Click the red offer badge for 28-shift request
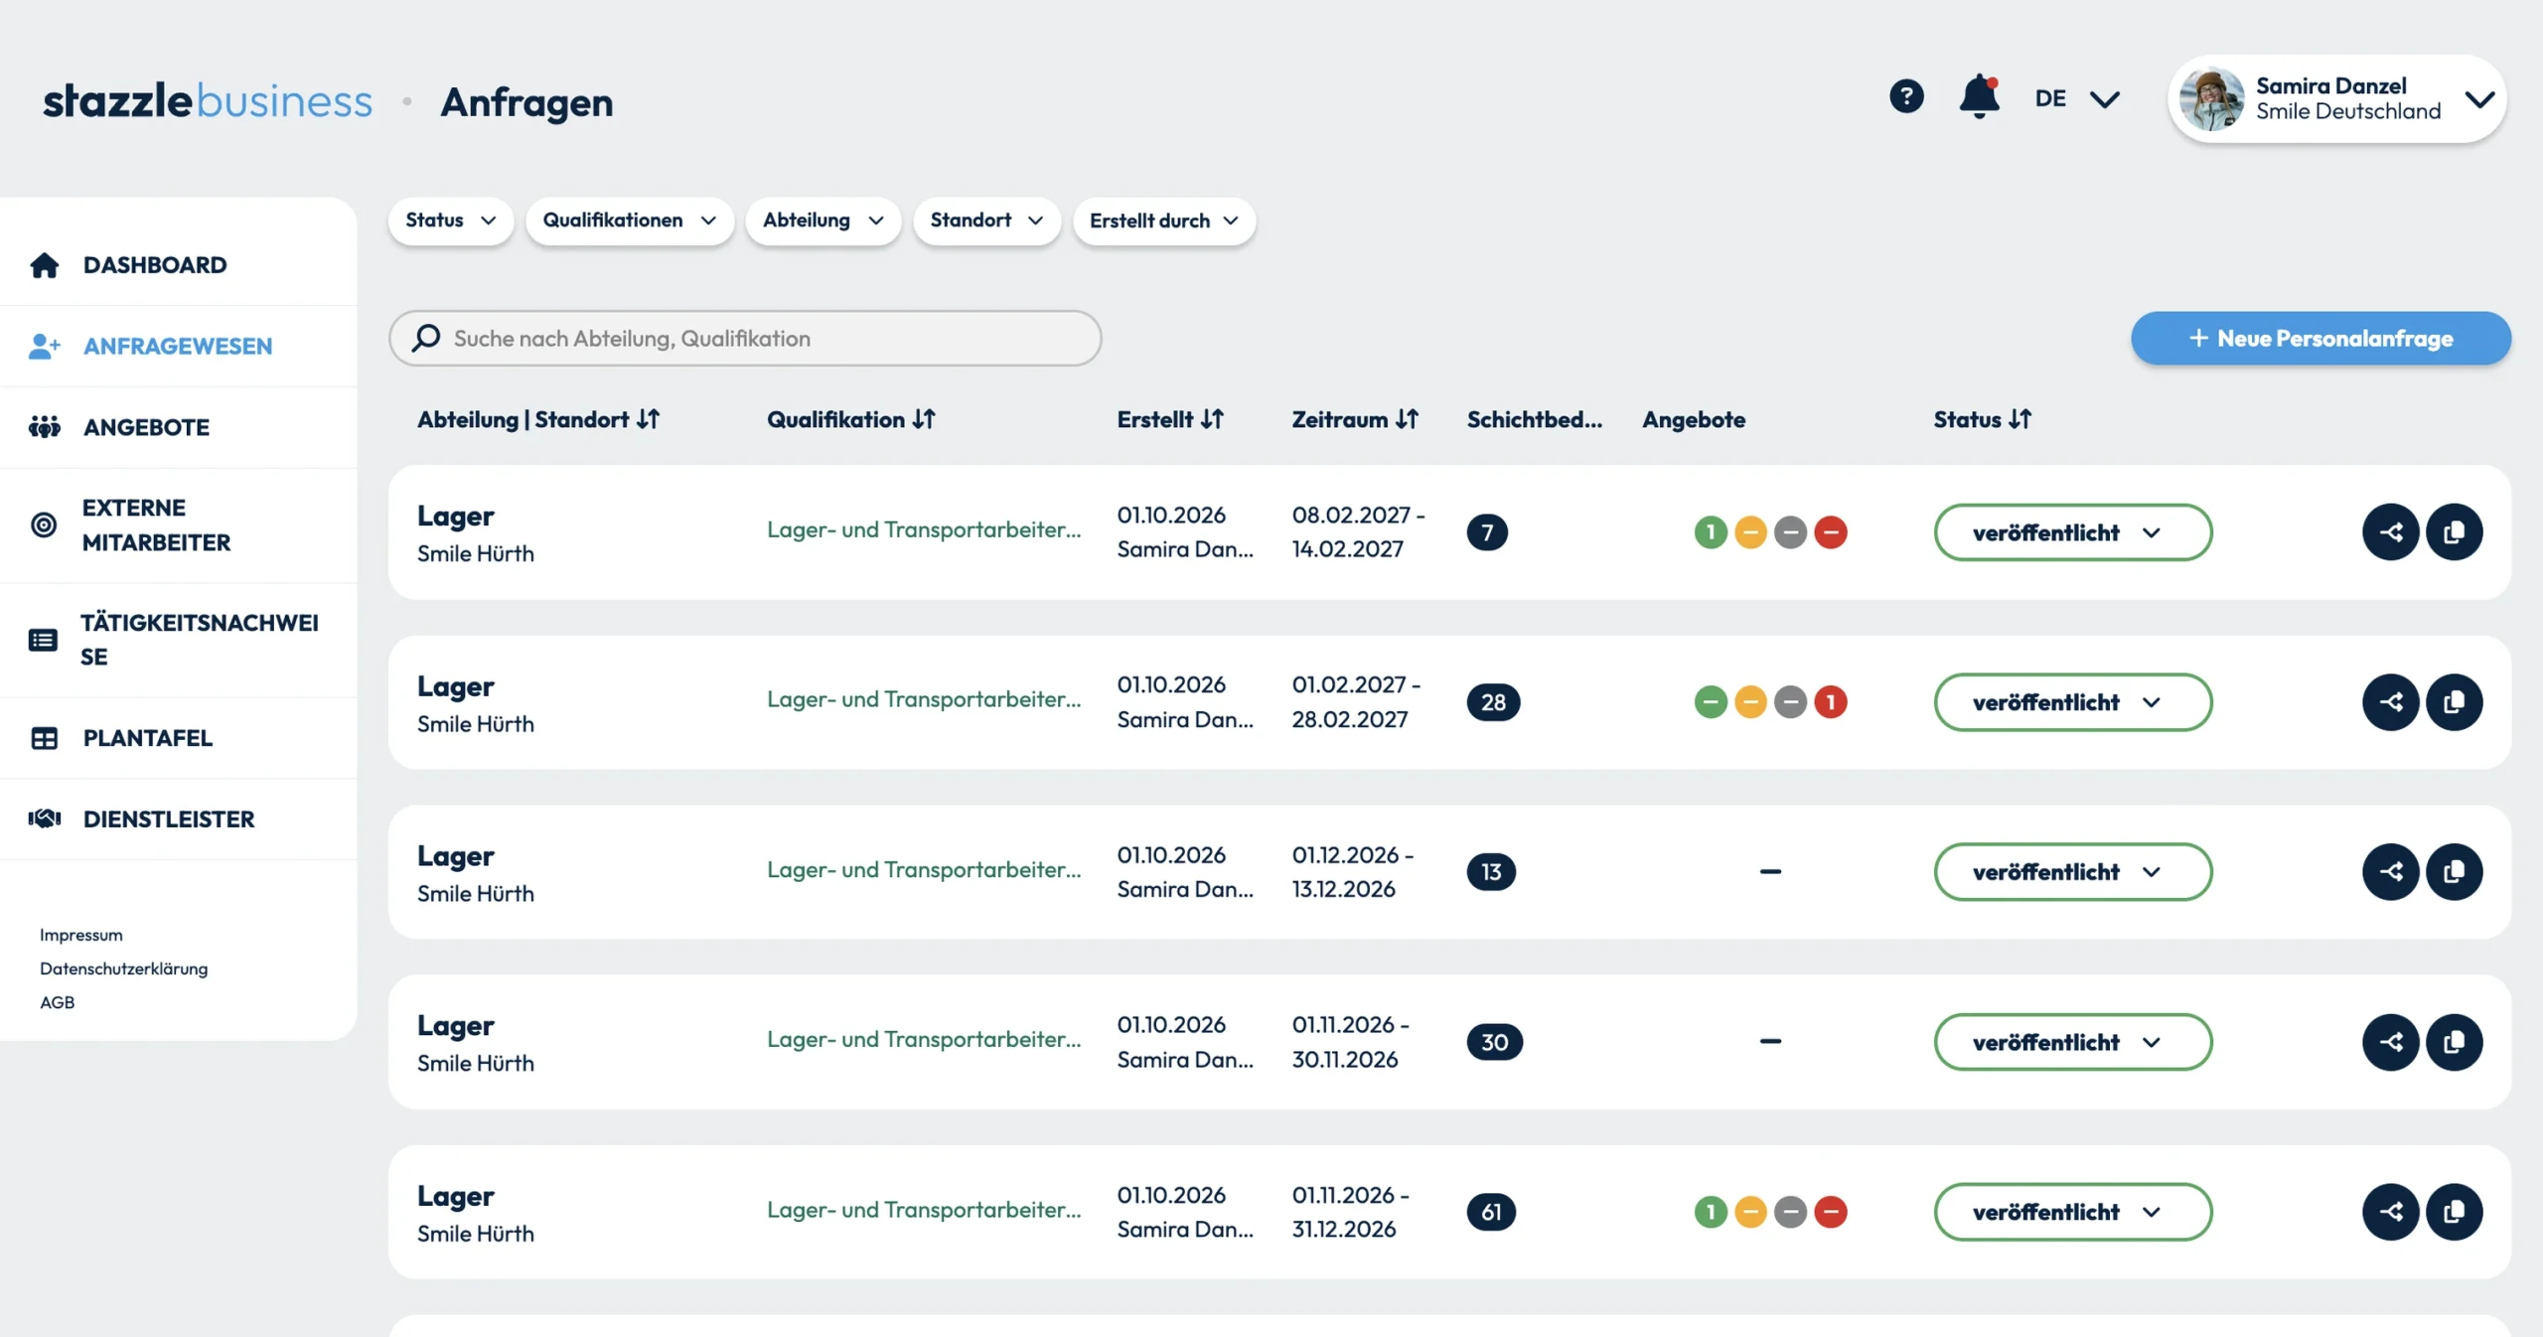The height and width of the screenshot is (1337, 2543). 1830,702
